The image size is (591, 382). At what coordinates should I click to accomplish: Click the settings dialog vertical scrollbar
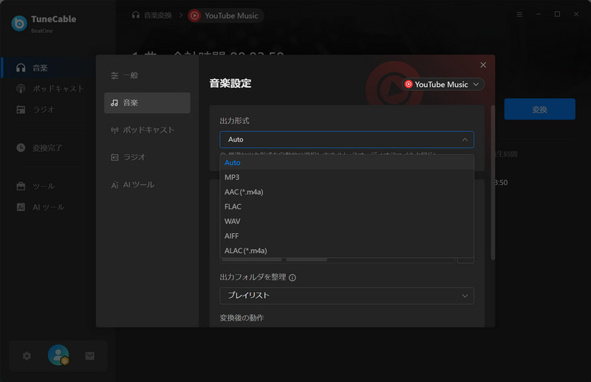coord(493,183)
